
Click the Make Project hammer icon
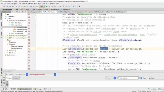click(37, 6)
